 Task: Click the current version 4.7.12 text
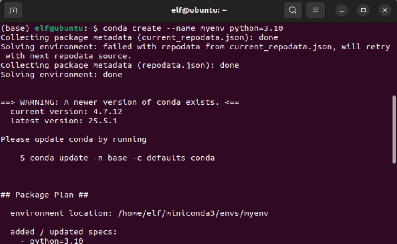click(x=66, y=112)
